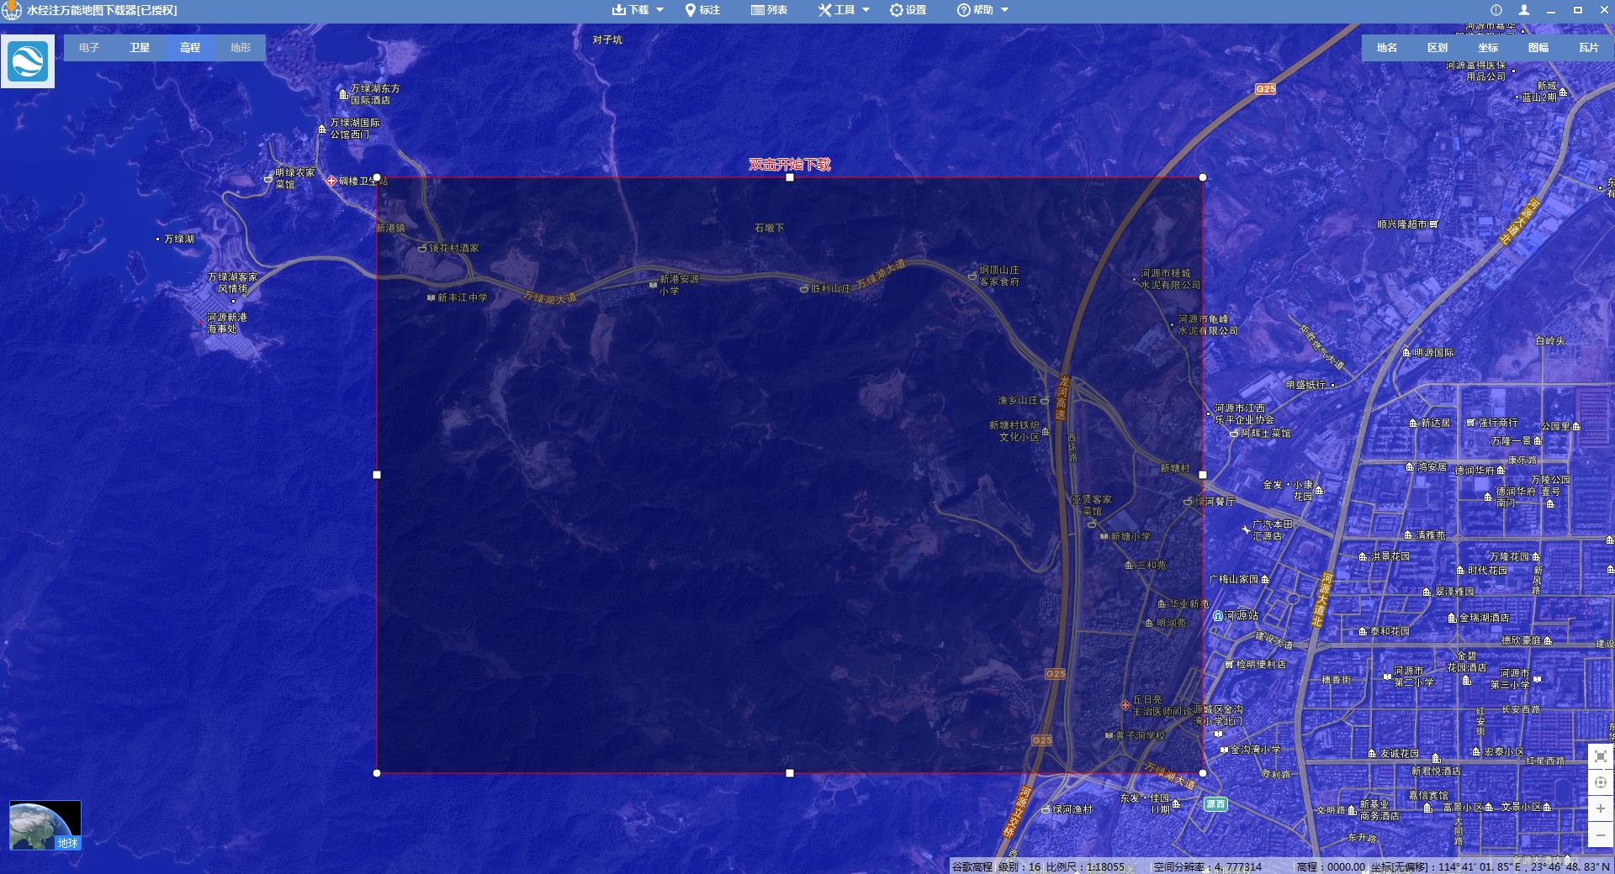
Task: Open the user account icon
Action: (1524, 10)
